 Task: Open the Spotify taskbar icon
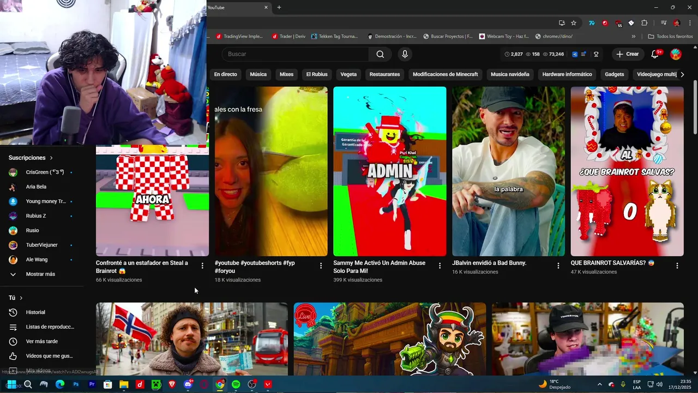pyautogui.click(x=236, y=384)
